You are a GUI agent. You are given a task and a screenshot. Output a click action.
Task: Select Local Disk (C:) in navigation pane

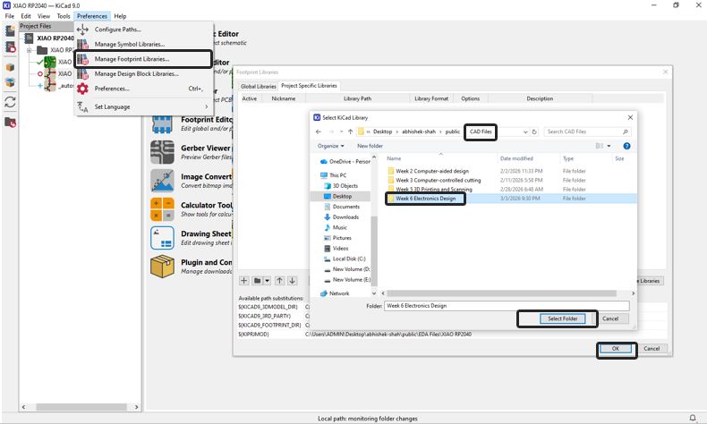coord(349,259)
